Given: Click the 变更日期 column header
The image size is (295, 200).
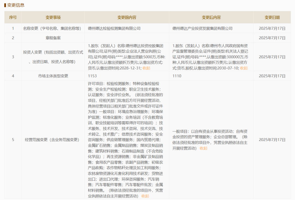Looking at the screenshot, I should pyautogui.click(x=272, y=17).
